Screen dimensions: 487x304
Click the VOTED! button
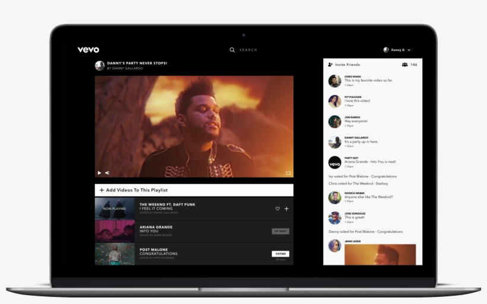pos(280,254)
